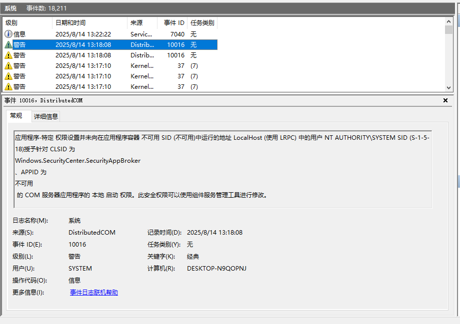
Task: Click the 操作代码 value 信息
Action: click(x=74, y=281)
